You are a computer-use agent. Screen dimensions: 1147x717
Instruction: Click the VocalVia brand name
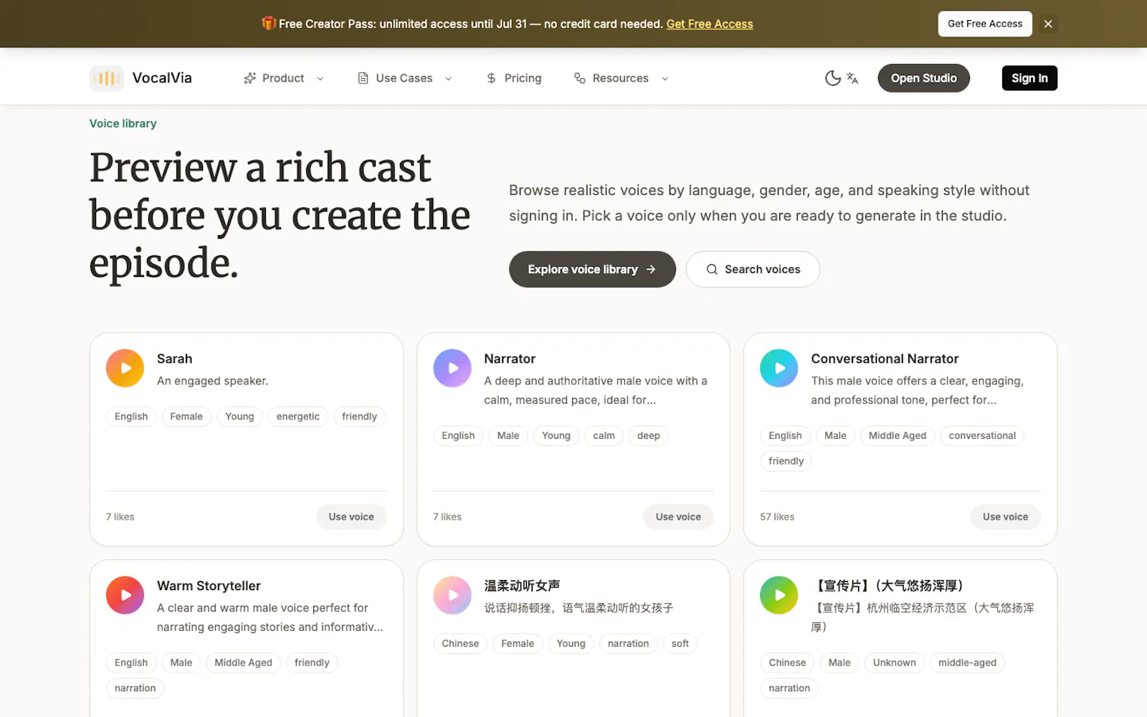pyautogui.click(x=162, y=78)
